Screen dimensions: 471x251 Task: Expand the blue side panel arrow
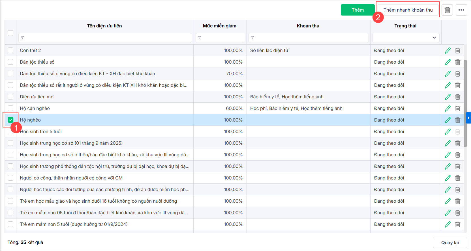click(468, 118)
